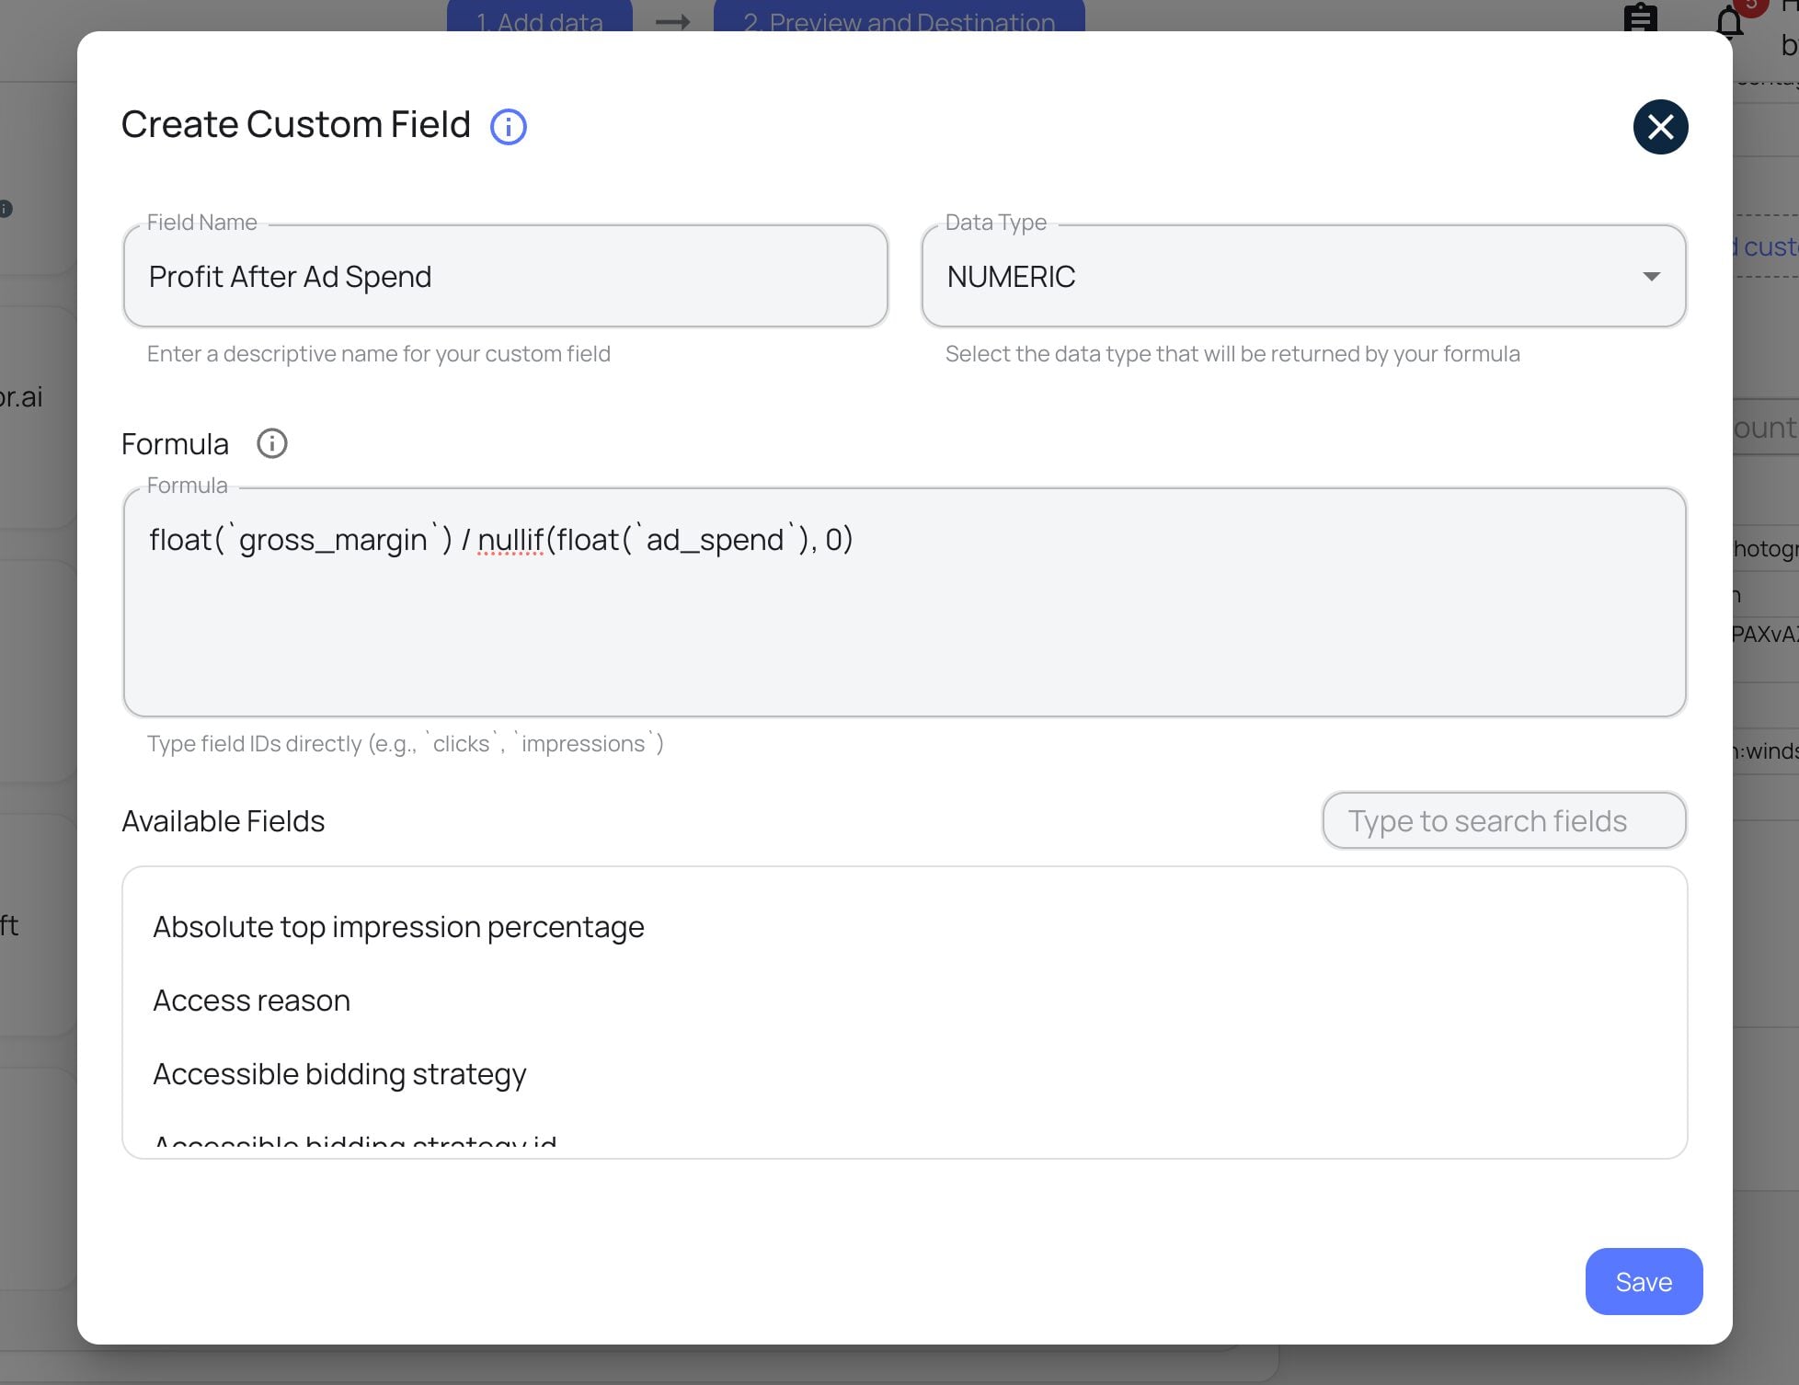The image size is (1799, 1385).
Task: Select the Access reason field
Action: (x=251, y=1000)
